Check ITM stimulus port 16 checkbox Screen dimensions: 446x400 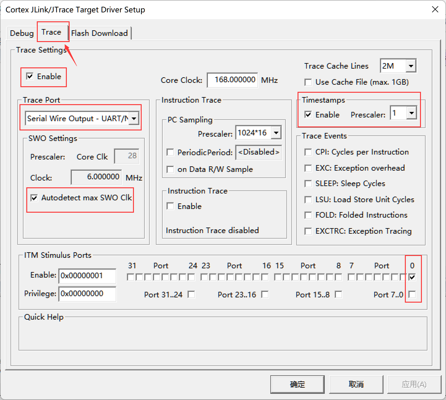point(265,277)
